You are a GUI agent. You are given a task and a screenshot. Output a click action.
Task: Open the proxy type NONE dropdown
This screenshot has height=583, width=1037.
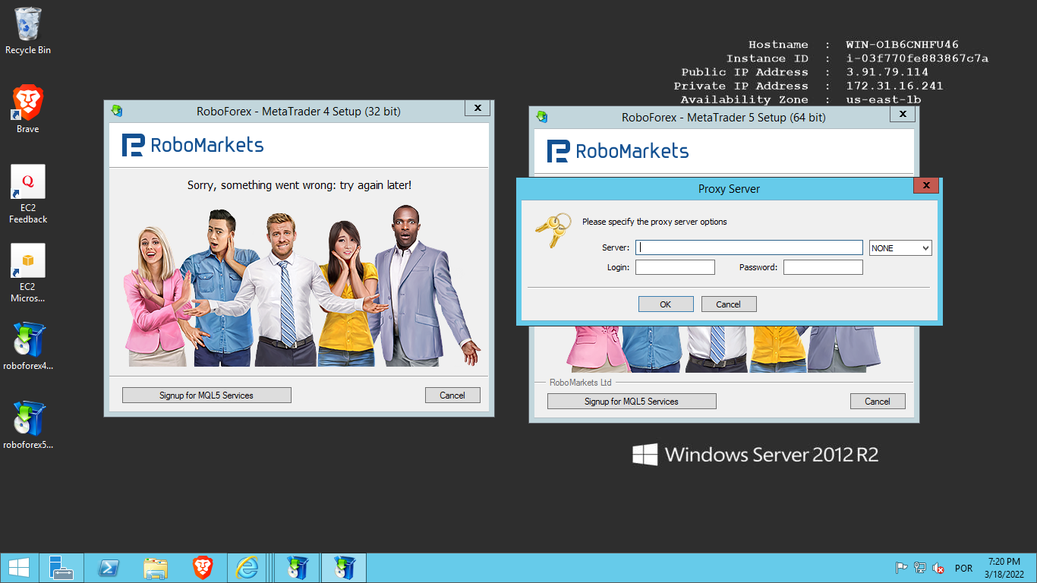(x=900, y=248)
